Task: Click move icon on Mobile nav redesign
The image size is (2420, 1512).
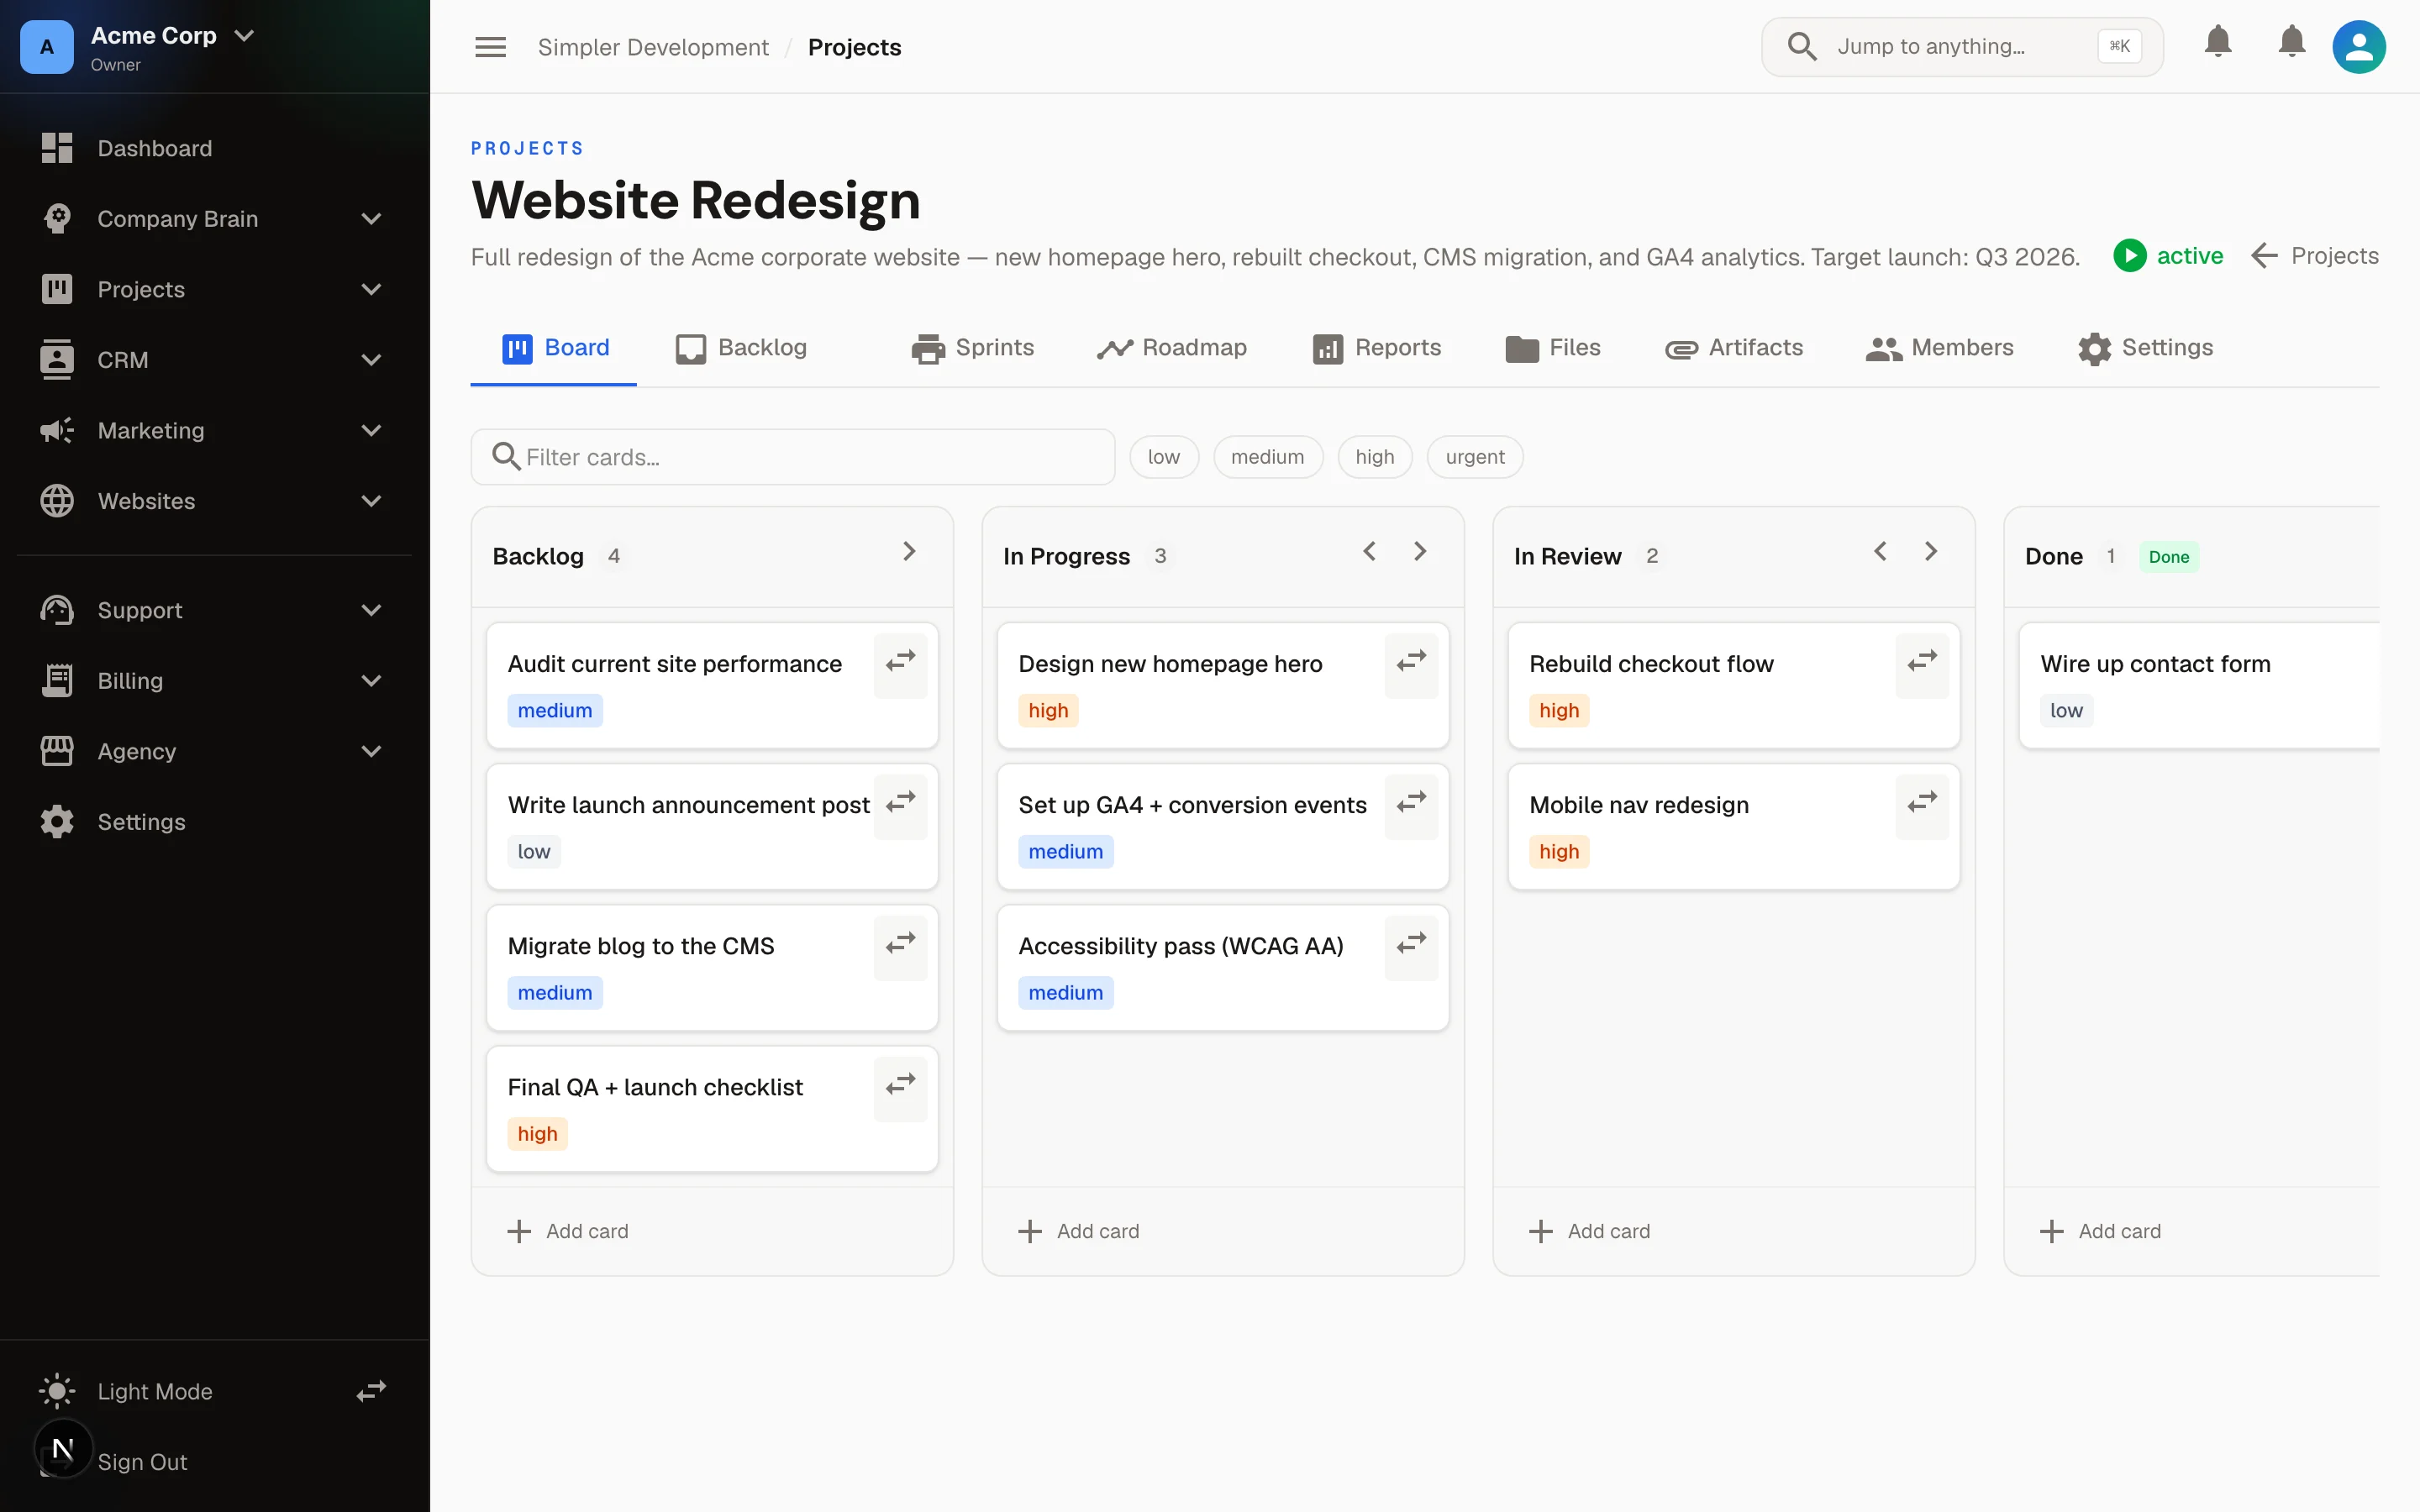Action: pos(1922,802)
